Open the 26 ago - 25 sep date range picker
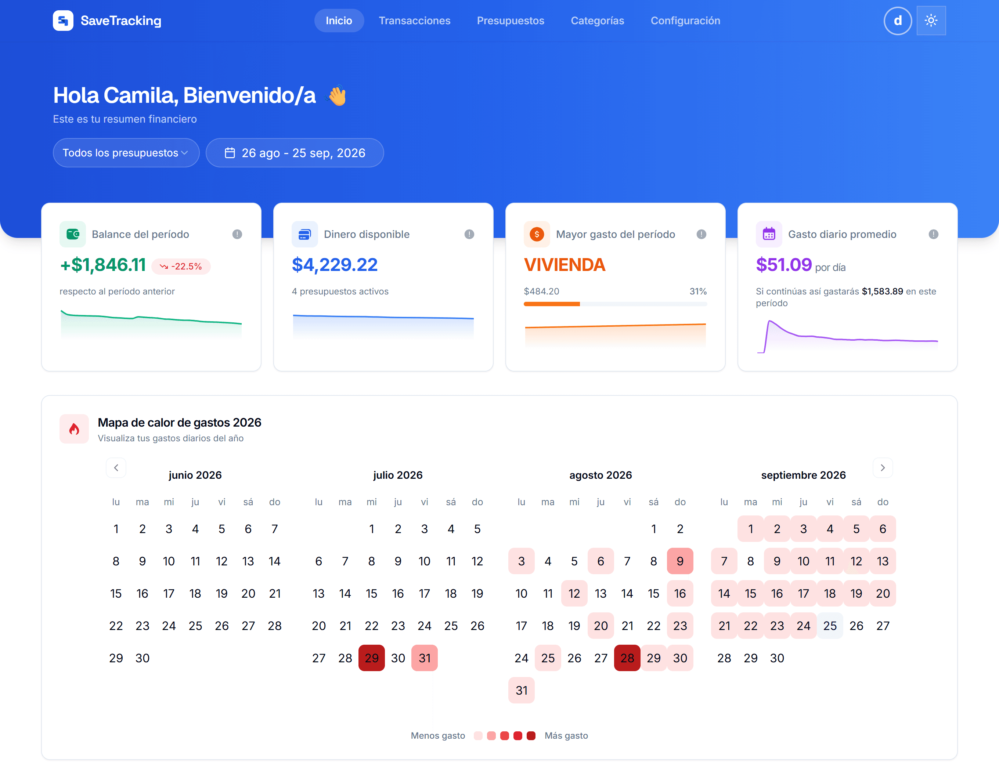 tap(295, 153)
